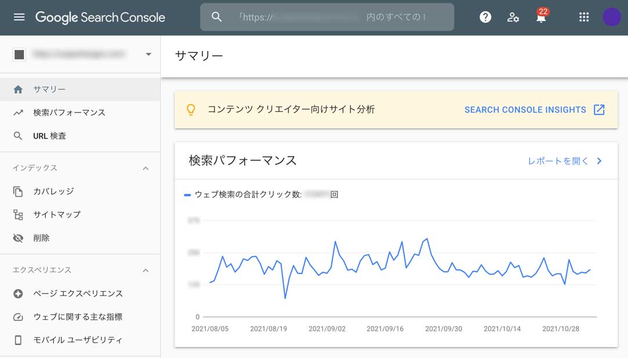Click the 2021/09/30 axis date label
Viewport: 628px width, 358px height.
444,329
